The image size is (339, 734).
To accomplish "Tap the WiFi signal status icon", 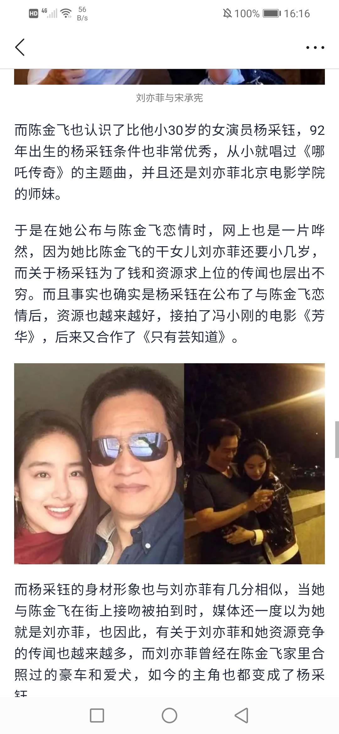I will click(66, 13).
